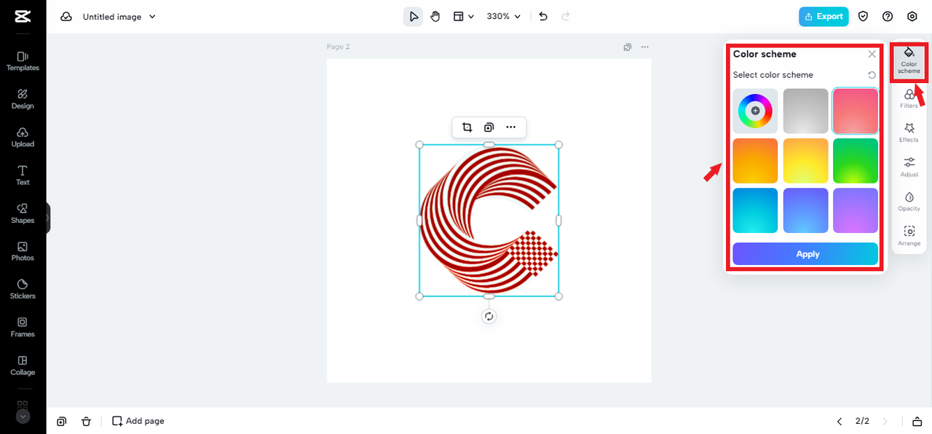Open the settings gear icon

coord(912,16)
